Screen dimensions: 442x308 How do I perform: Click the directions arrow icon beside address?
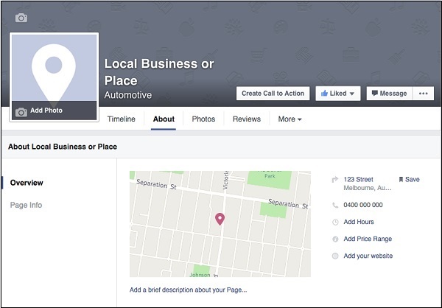pos(335,179)
